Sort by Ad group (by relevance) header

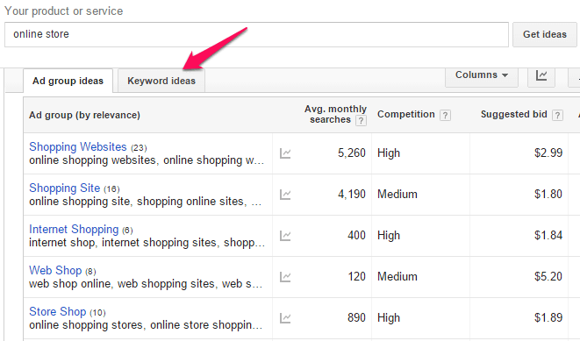pos(85,115)
